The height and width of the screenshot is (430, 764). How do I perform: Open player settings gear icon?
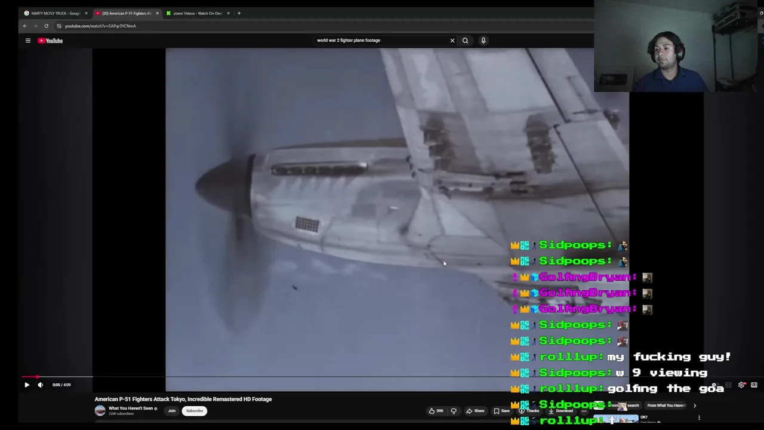coord(741,385)
